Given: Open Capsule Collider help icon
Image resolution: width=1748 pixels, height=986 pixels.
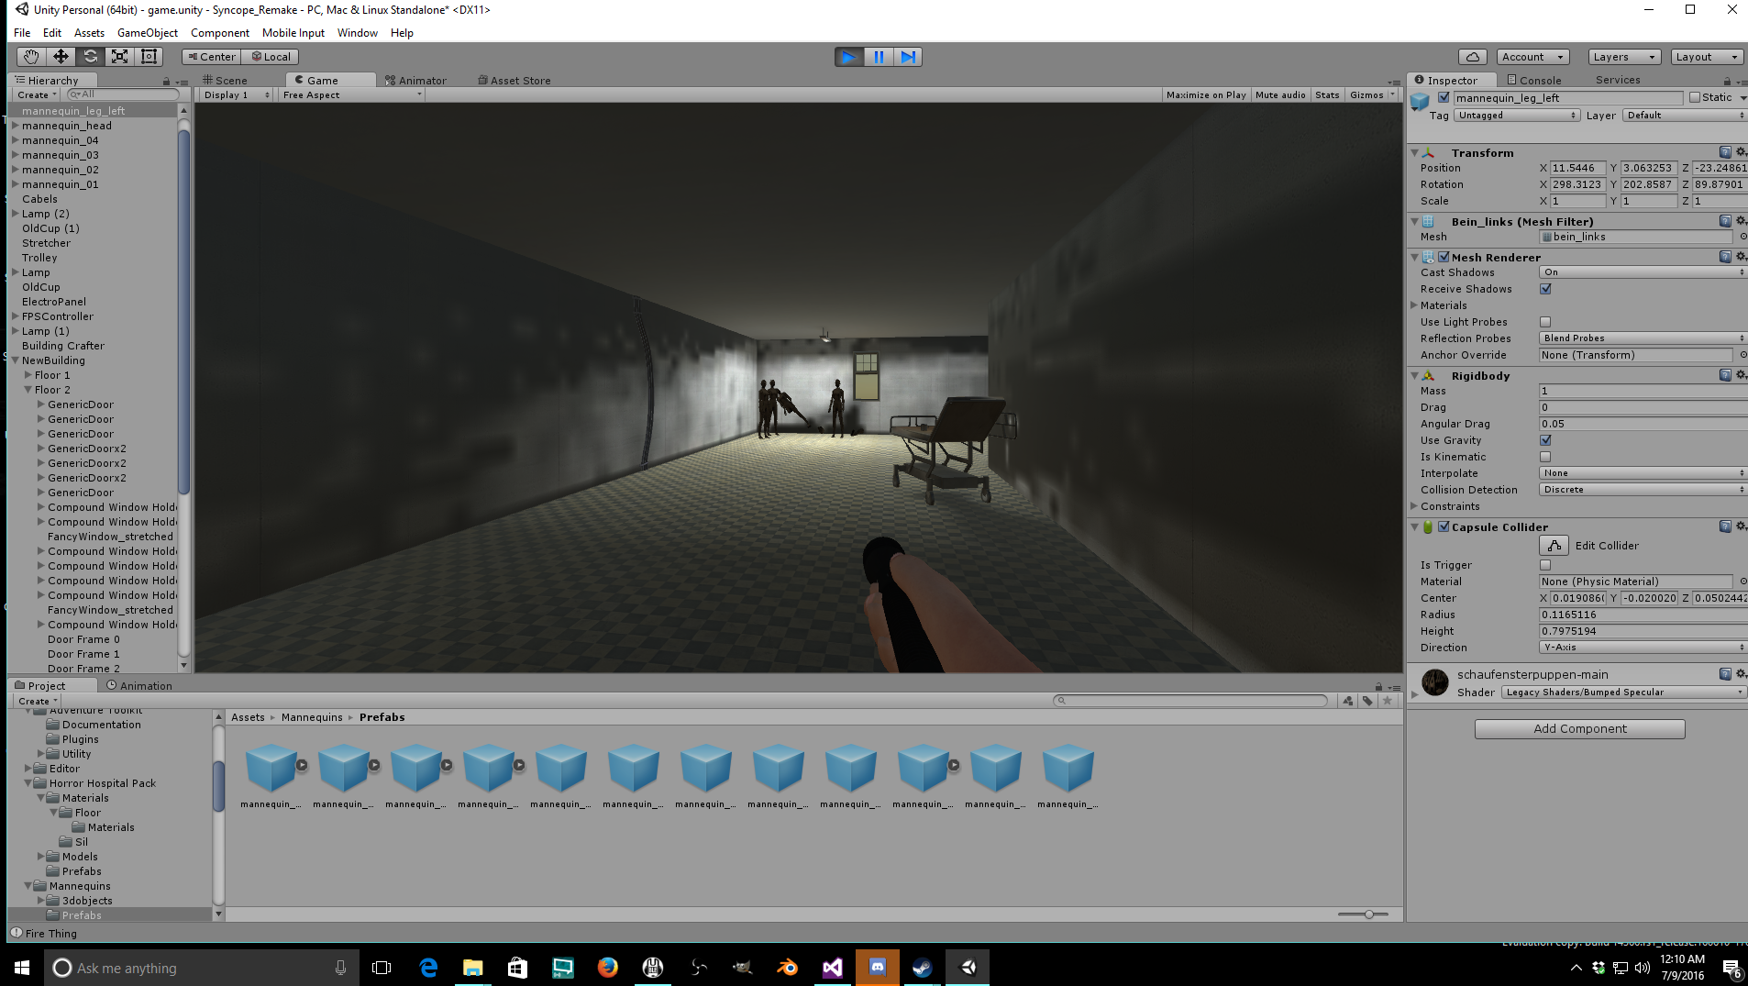Looking at the screenshot, I should tap(1725, 526).
